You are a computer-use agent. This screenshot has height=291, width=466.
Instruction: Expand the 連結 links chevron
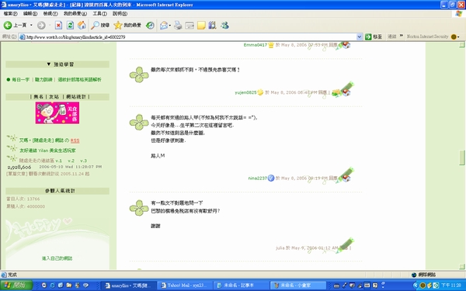tap(402, 36)
